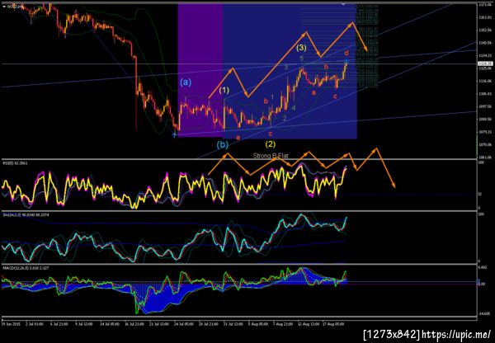Select the red 'd' wave label

[346, 53]
